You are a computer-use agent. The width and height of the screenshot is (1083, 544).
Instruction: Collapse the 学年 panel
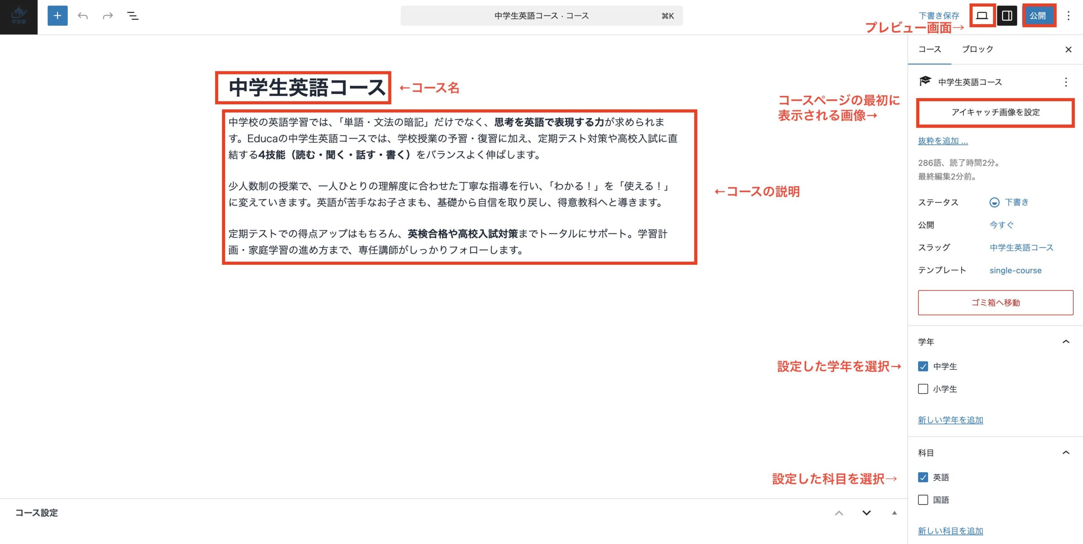point(1066,342)
